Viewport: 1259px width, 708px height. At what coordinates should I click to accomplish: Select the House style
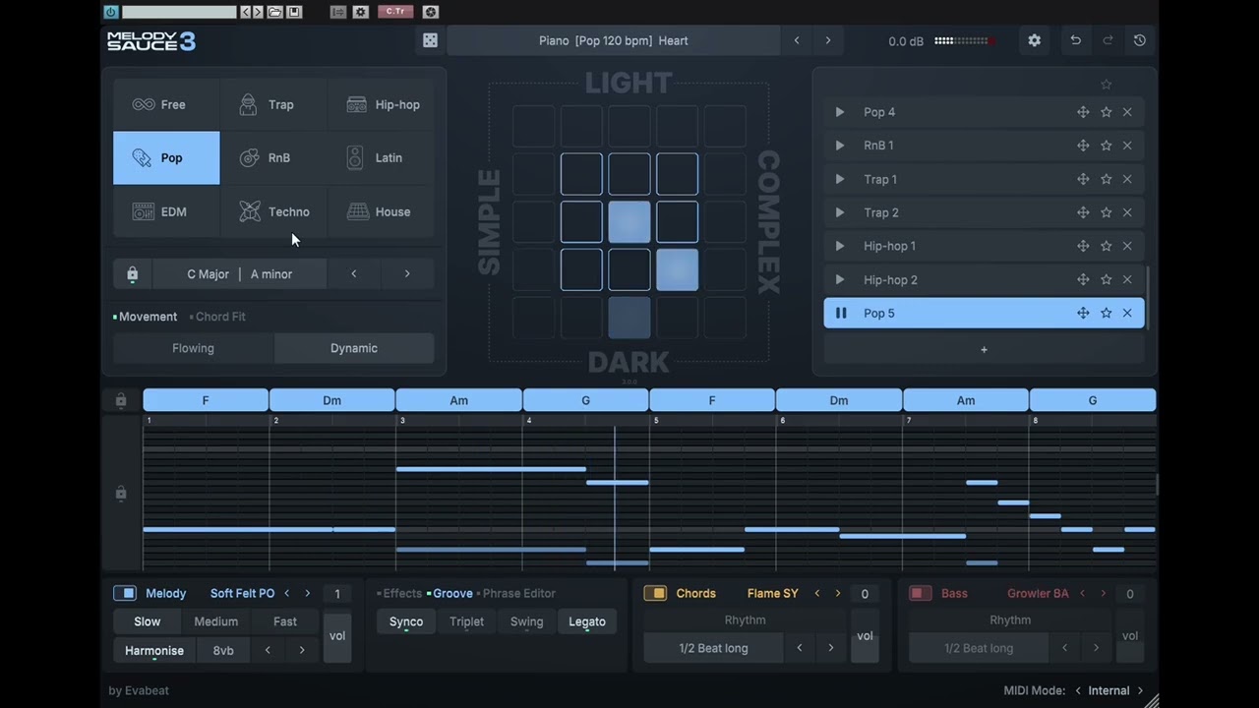point(381,211)
